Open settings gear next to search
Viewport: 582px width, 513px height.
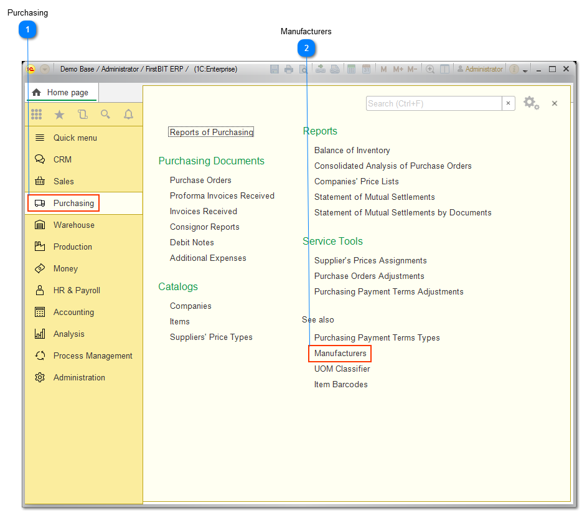point(530,103)
